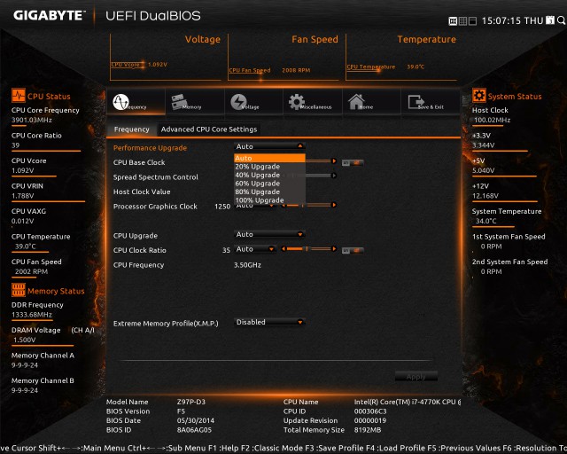Select the Spread Spectrum Control label
The image size is (567, 454).
(156, 177)
